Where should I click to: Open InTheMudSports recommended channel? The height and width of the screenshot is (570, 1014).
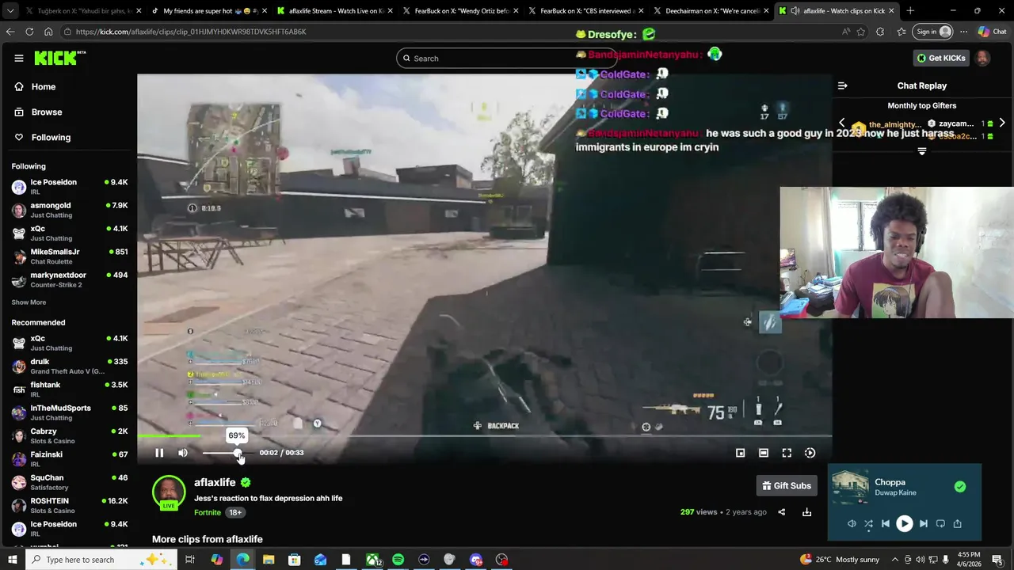tap(69, 412)
